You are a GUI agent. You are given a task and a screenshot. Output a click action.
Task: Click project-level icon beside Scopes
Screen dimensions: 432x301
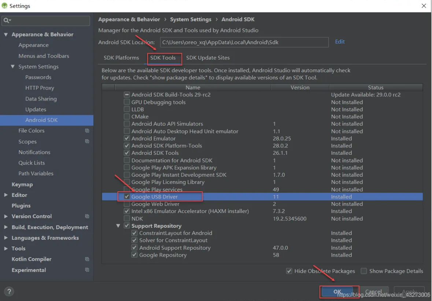[87, 142]
